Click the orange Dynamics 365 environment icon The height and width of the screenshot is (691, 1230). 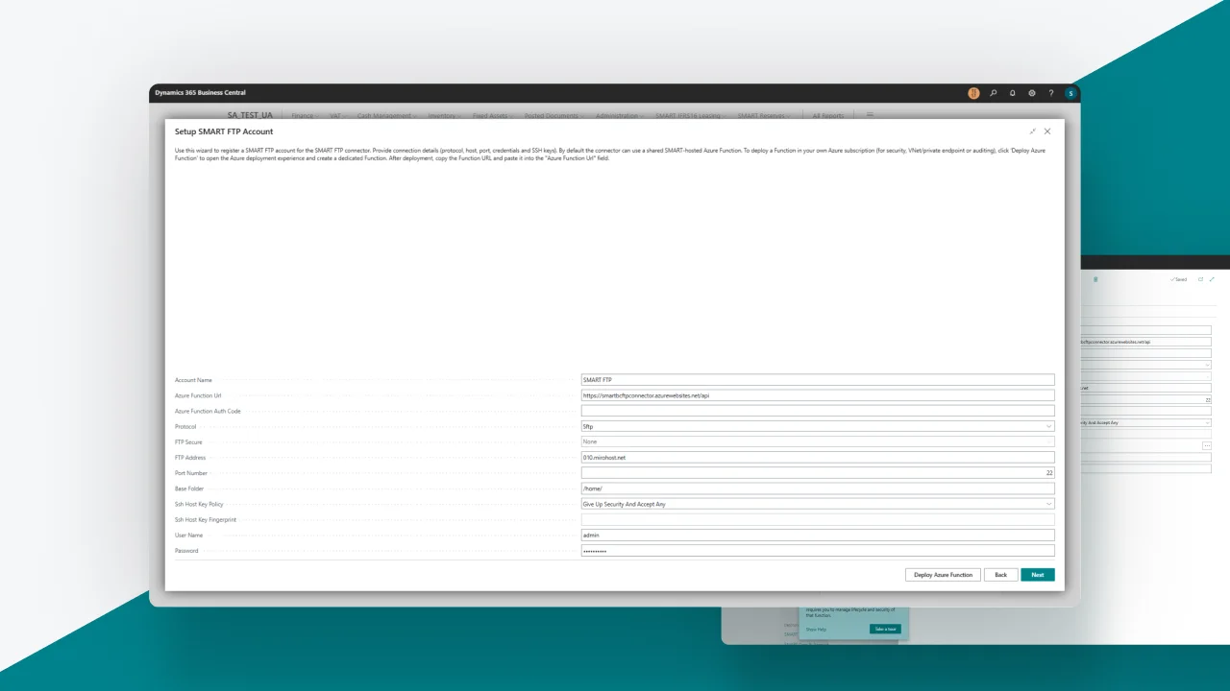point(973,93)
